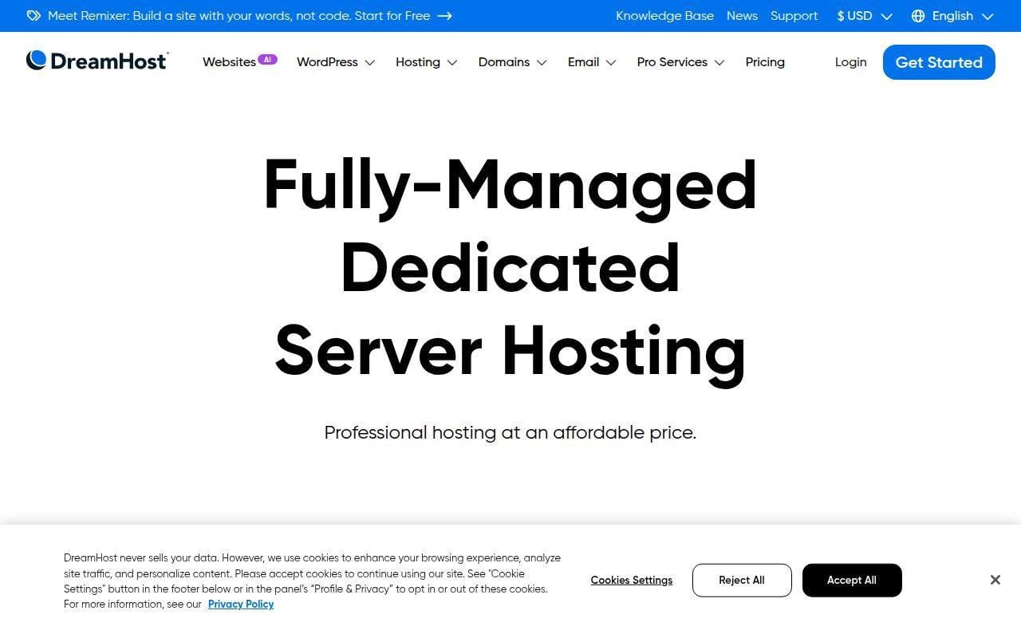Click the Get Started button
1021x638 pixels.
939,62
